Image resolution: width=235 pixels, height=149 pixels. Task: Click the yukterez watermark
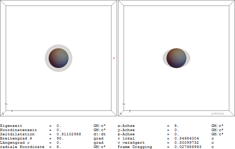[x=218, y=114]
